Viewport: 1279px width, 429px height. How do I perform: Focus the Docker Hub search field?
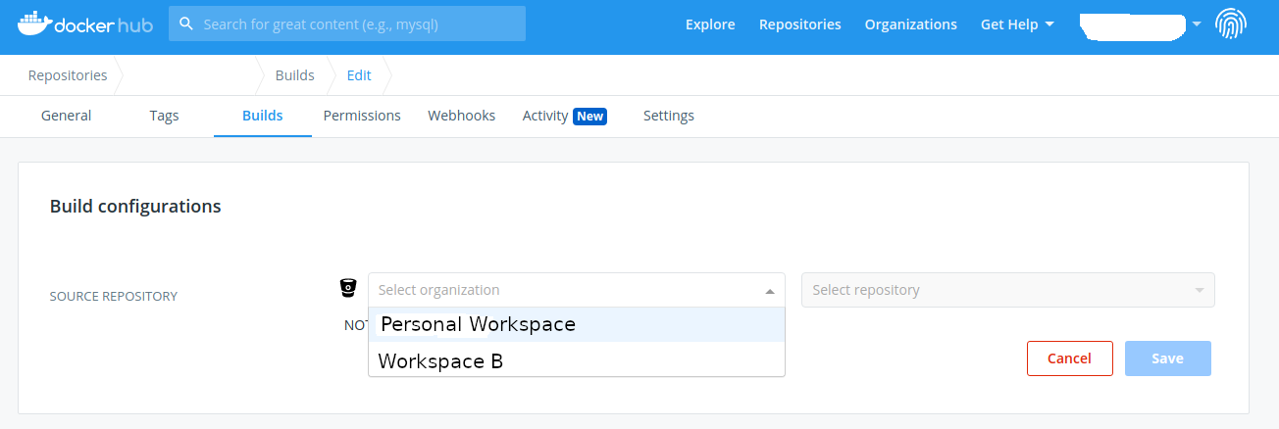tap(347, 24)
